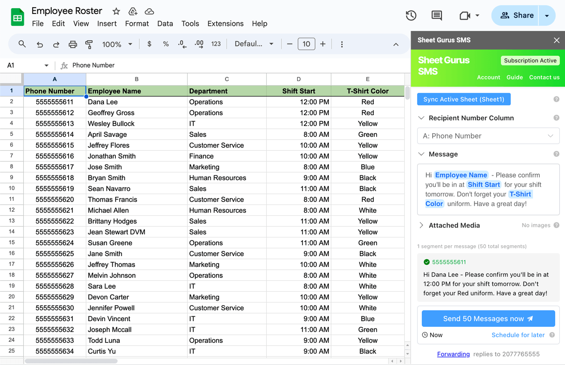The width and height of the screenshot is (565, 365).
Task: Open version history
Action: [x=411, y=15]
